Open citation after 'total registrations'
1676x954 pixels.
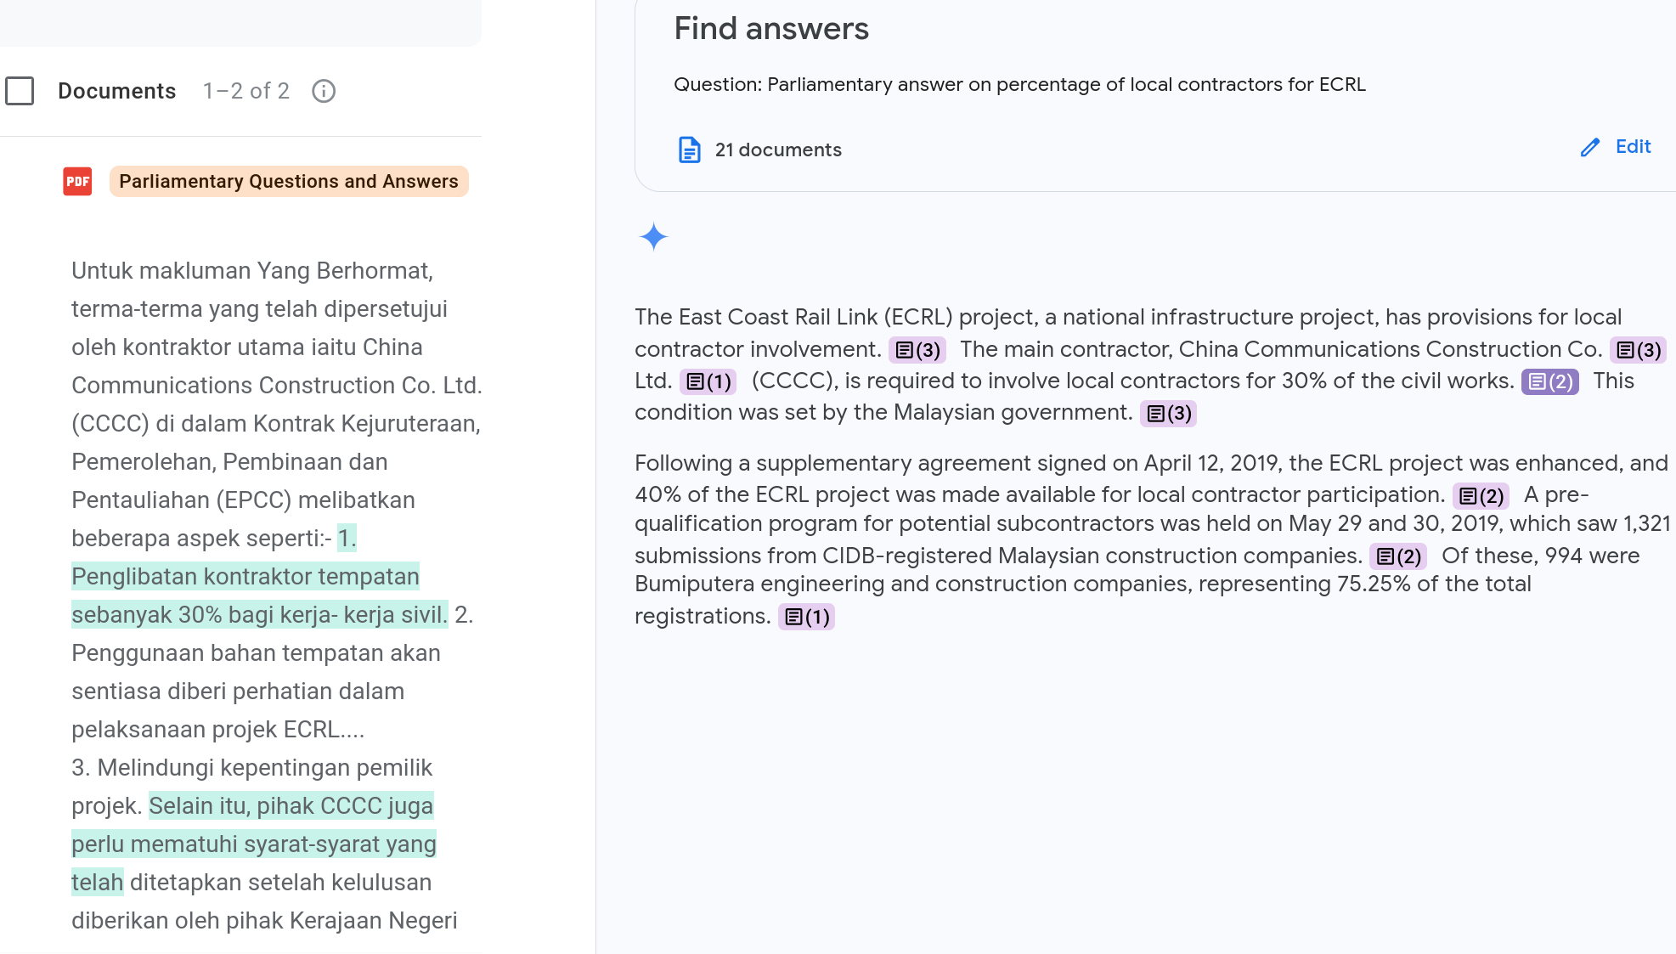click(806, 617)
